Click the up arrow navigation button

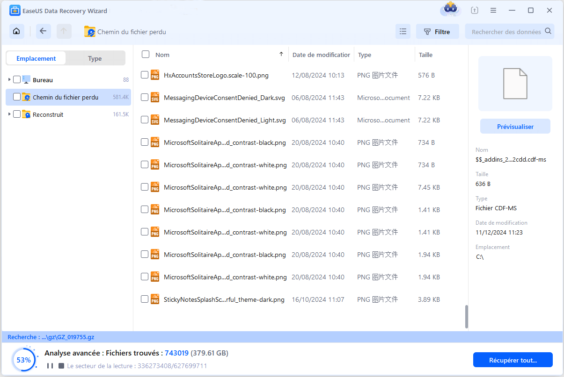pos(64,31)
